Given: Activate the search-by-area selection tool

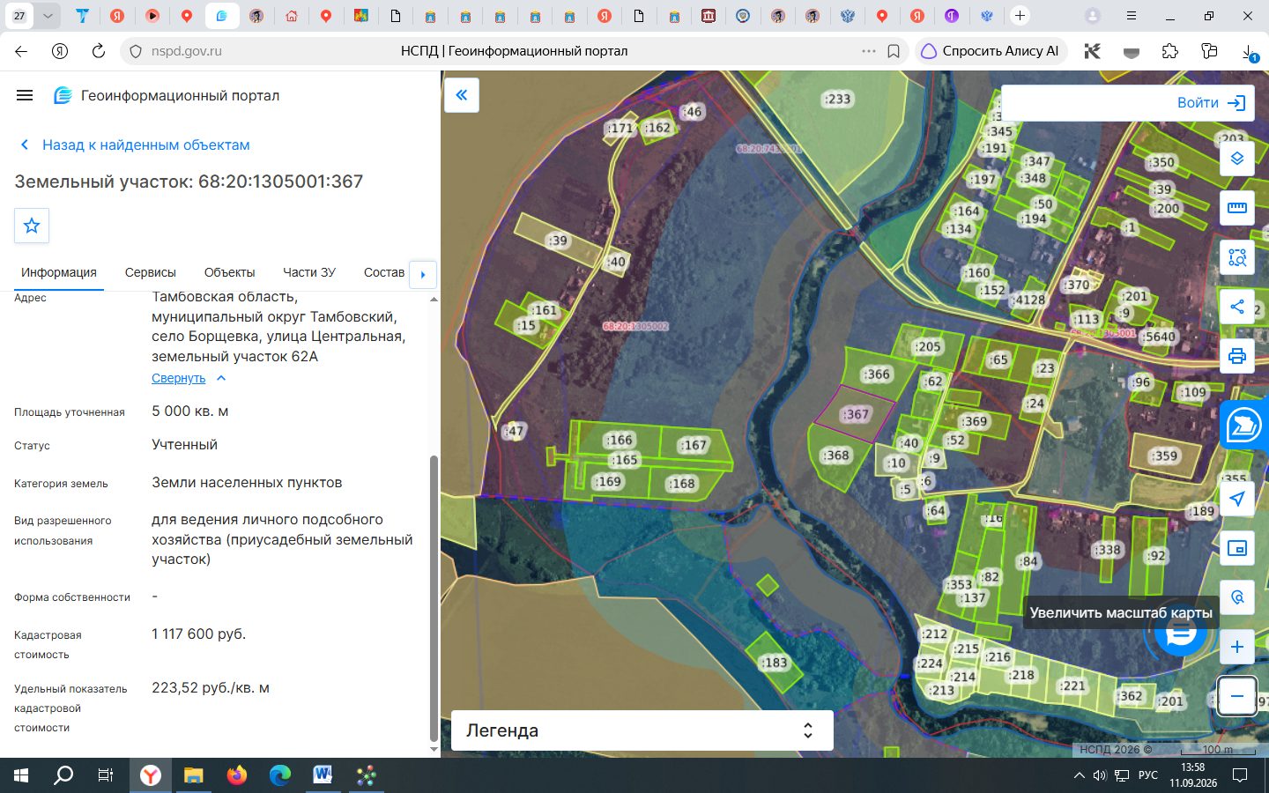Looking at the screenshot, I should 1237,257.
